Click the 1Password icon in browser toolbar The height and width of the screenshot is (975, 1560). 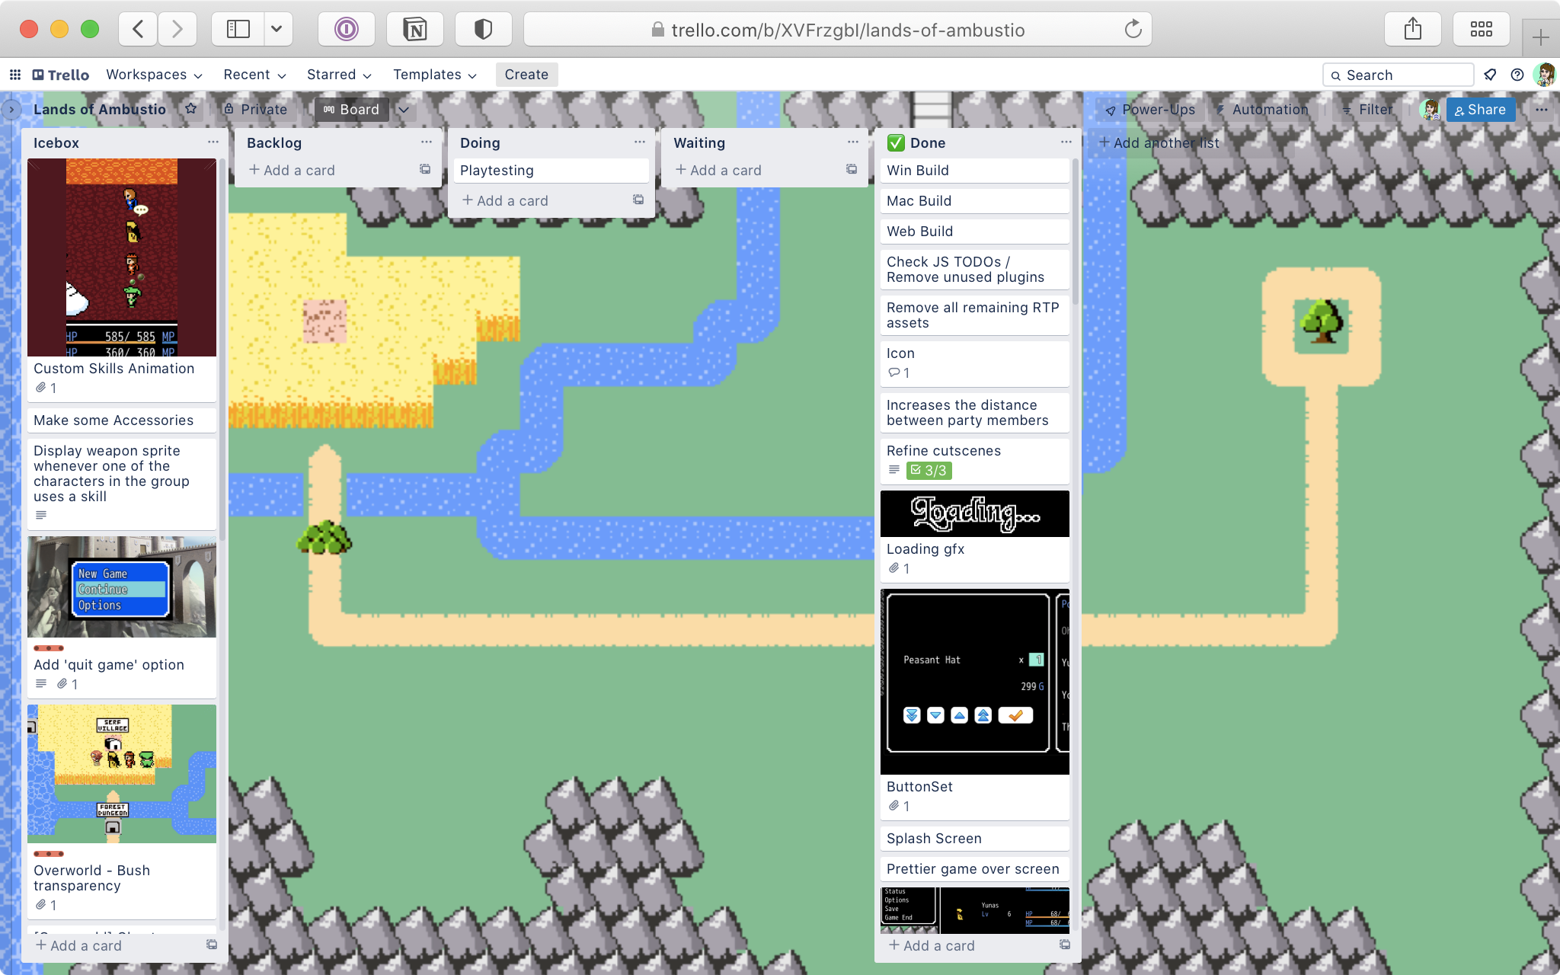click(346, 29)
